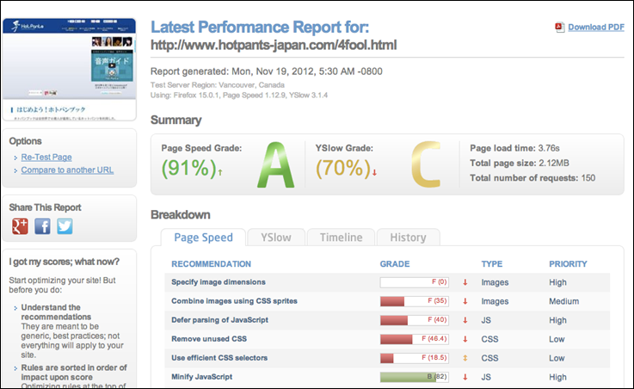The image size is (634, 389).
Task: Click red down arrow beside 70%
Action: [375, 172]
